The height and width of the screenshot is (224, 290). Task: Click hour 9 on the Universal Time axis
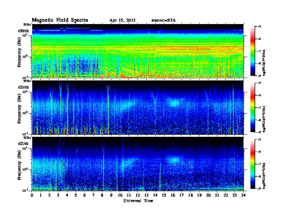(111, 195)
